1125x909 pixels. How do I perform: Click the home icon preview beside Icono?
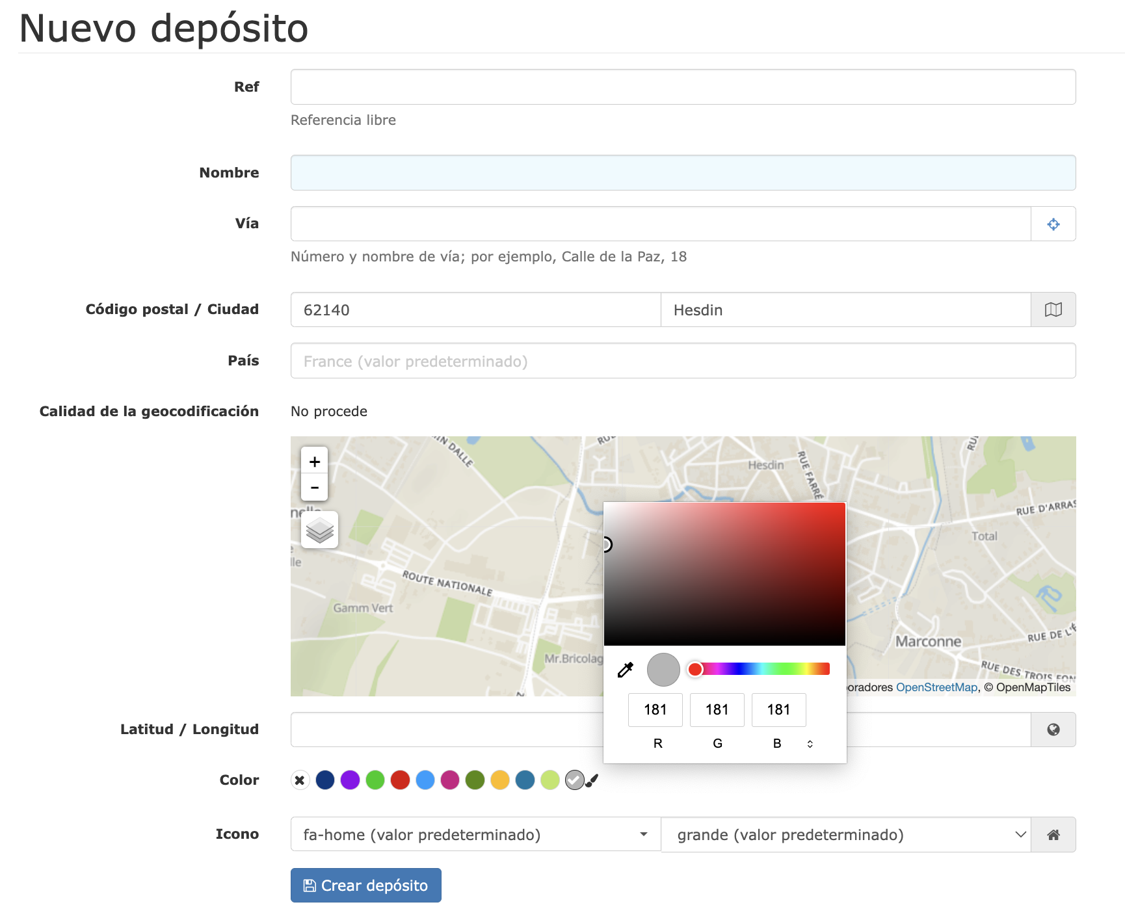(x=1053, y=834)
